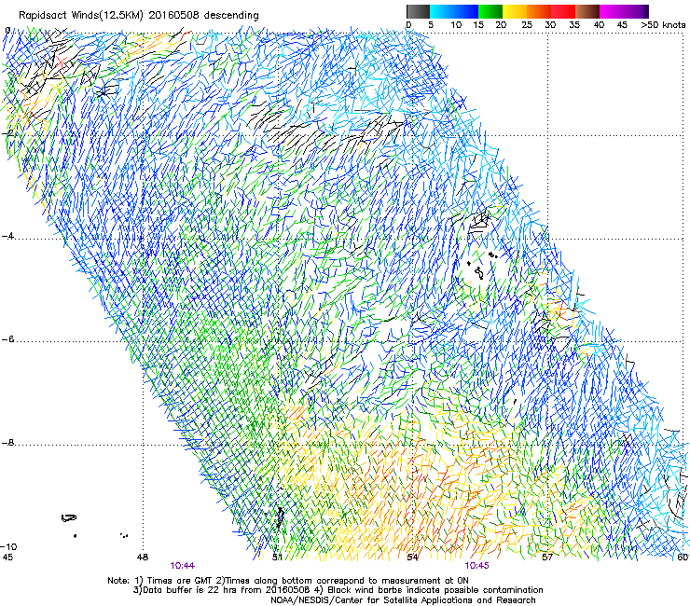Pick the brown 35–40 knots legend swatch
The height and width of the screenshot is (606, 690).
[587, 11]
